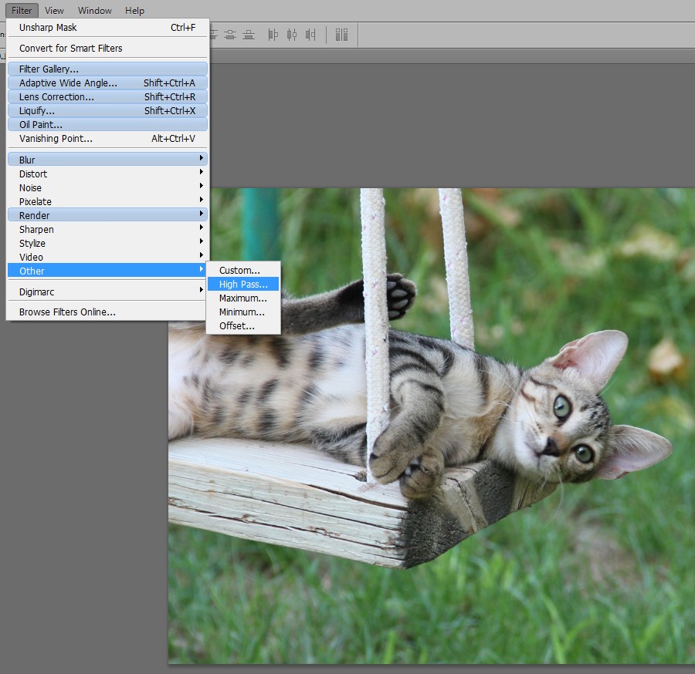The image size is (695, 674).
Task: Expand the Digimarc submenu
Action: pyautogui.click(x=107, y=292)
